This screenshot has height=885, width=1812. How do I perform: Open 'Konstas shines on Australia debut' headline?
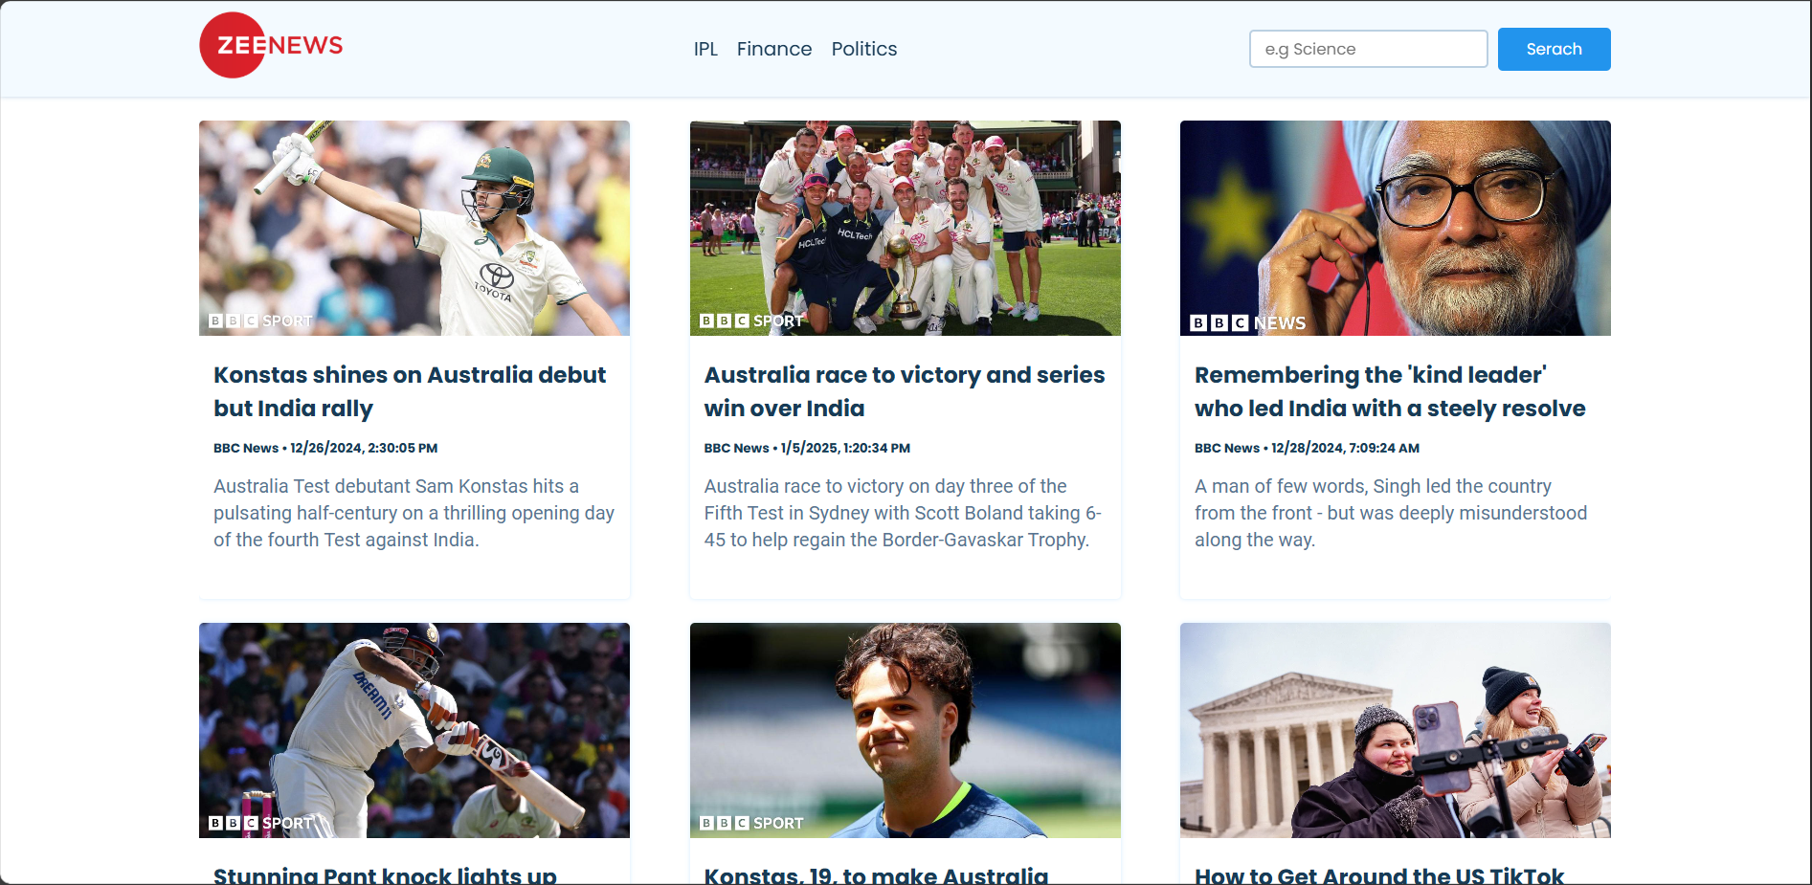pyautogui.click(x=410, y=391)
